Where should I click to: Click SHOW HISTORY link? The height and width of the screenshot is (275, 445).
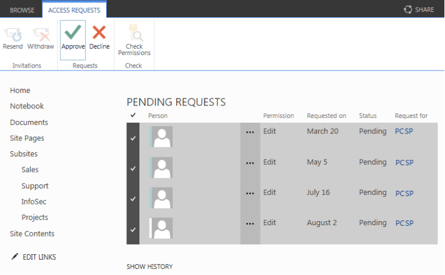pyautogui.click(x=150, y=267)
